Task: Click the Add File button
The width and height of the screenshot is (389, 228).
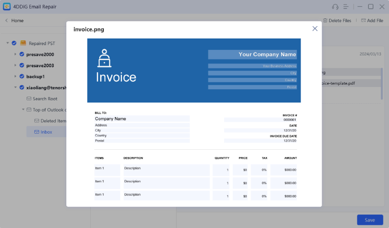Action: click(372, 21)
